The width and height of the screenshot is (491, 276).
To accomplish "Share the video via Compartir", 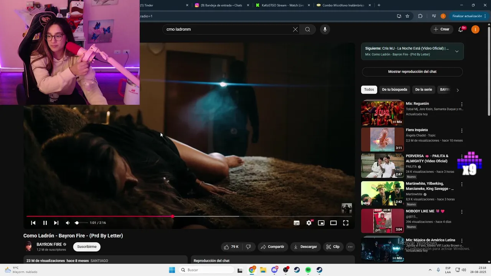I will pyautogui.click(x=273, y=247).
